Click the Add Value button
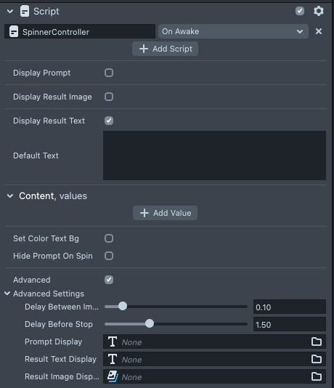 pyautogui.click(x=165, y=213)
